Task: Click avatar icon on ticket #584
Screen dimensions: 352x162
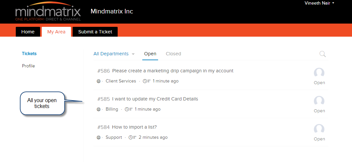Action: point(319,129)
